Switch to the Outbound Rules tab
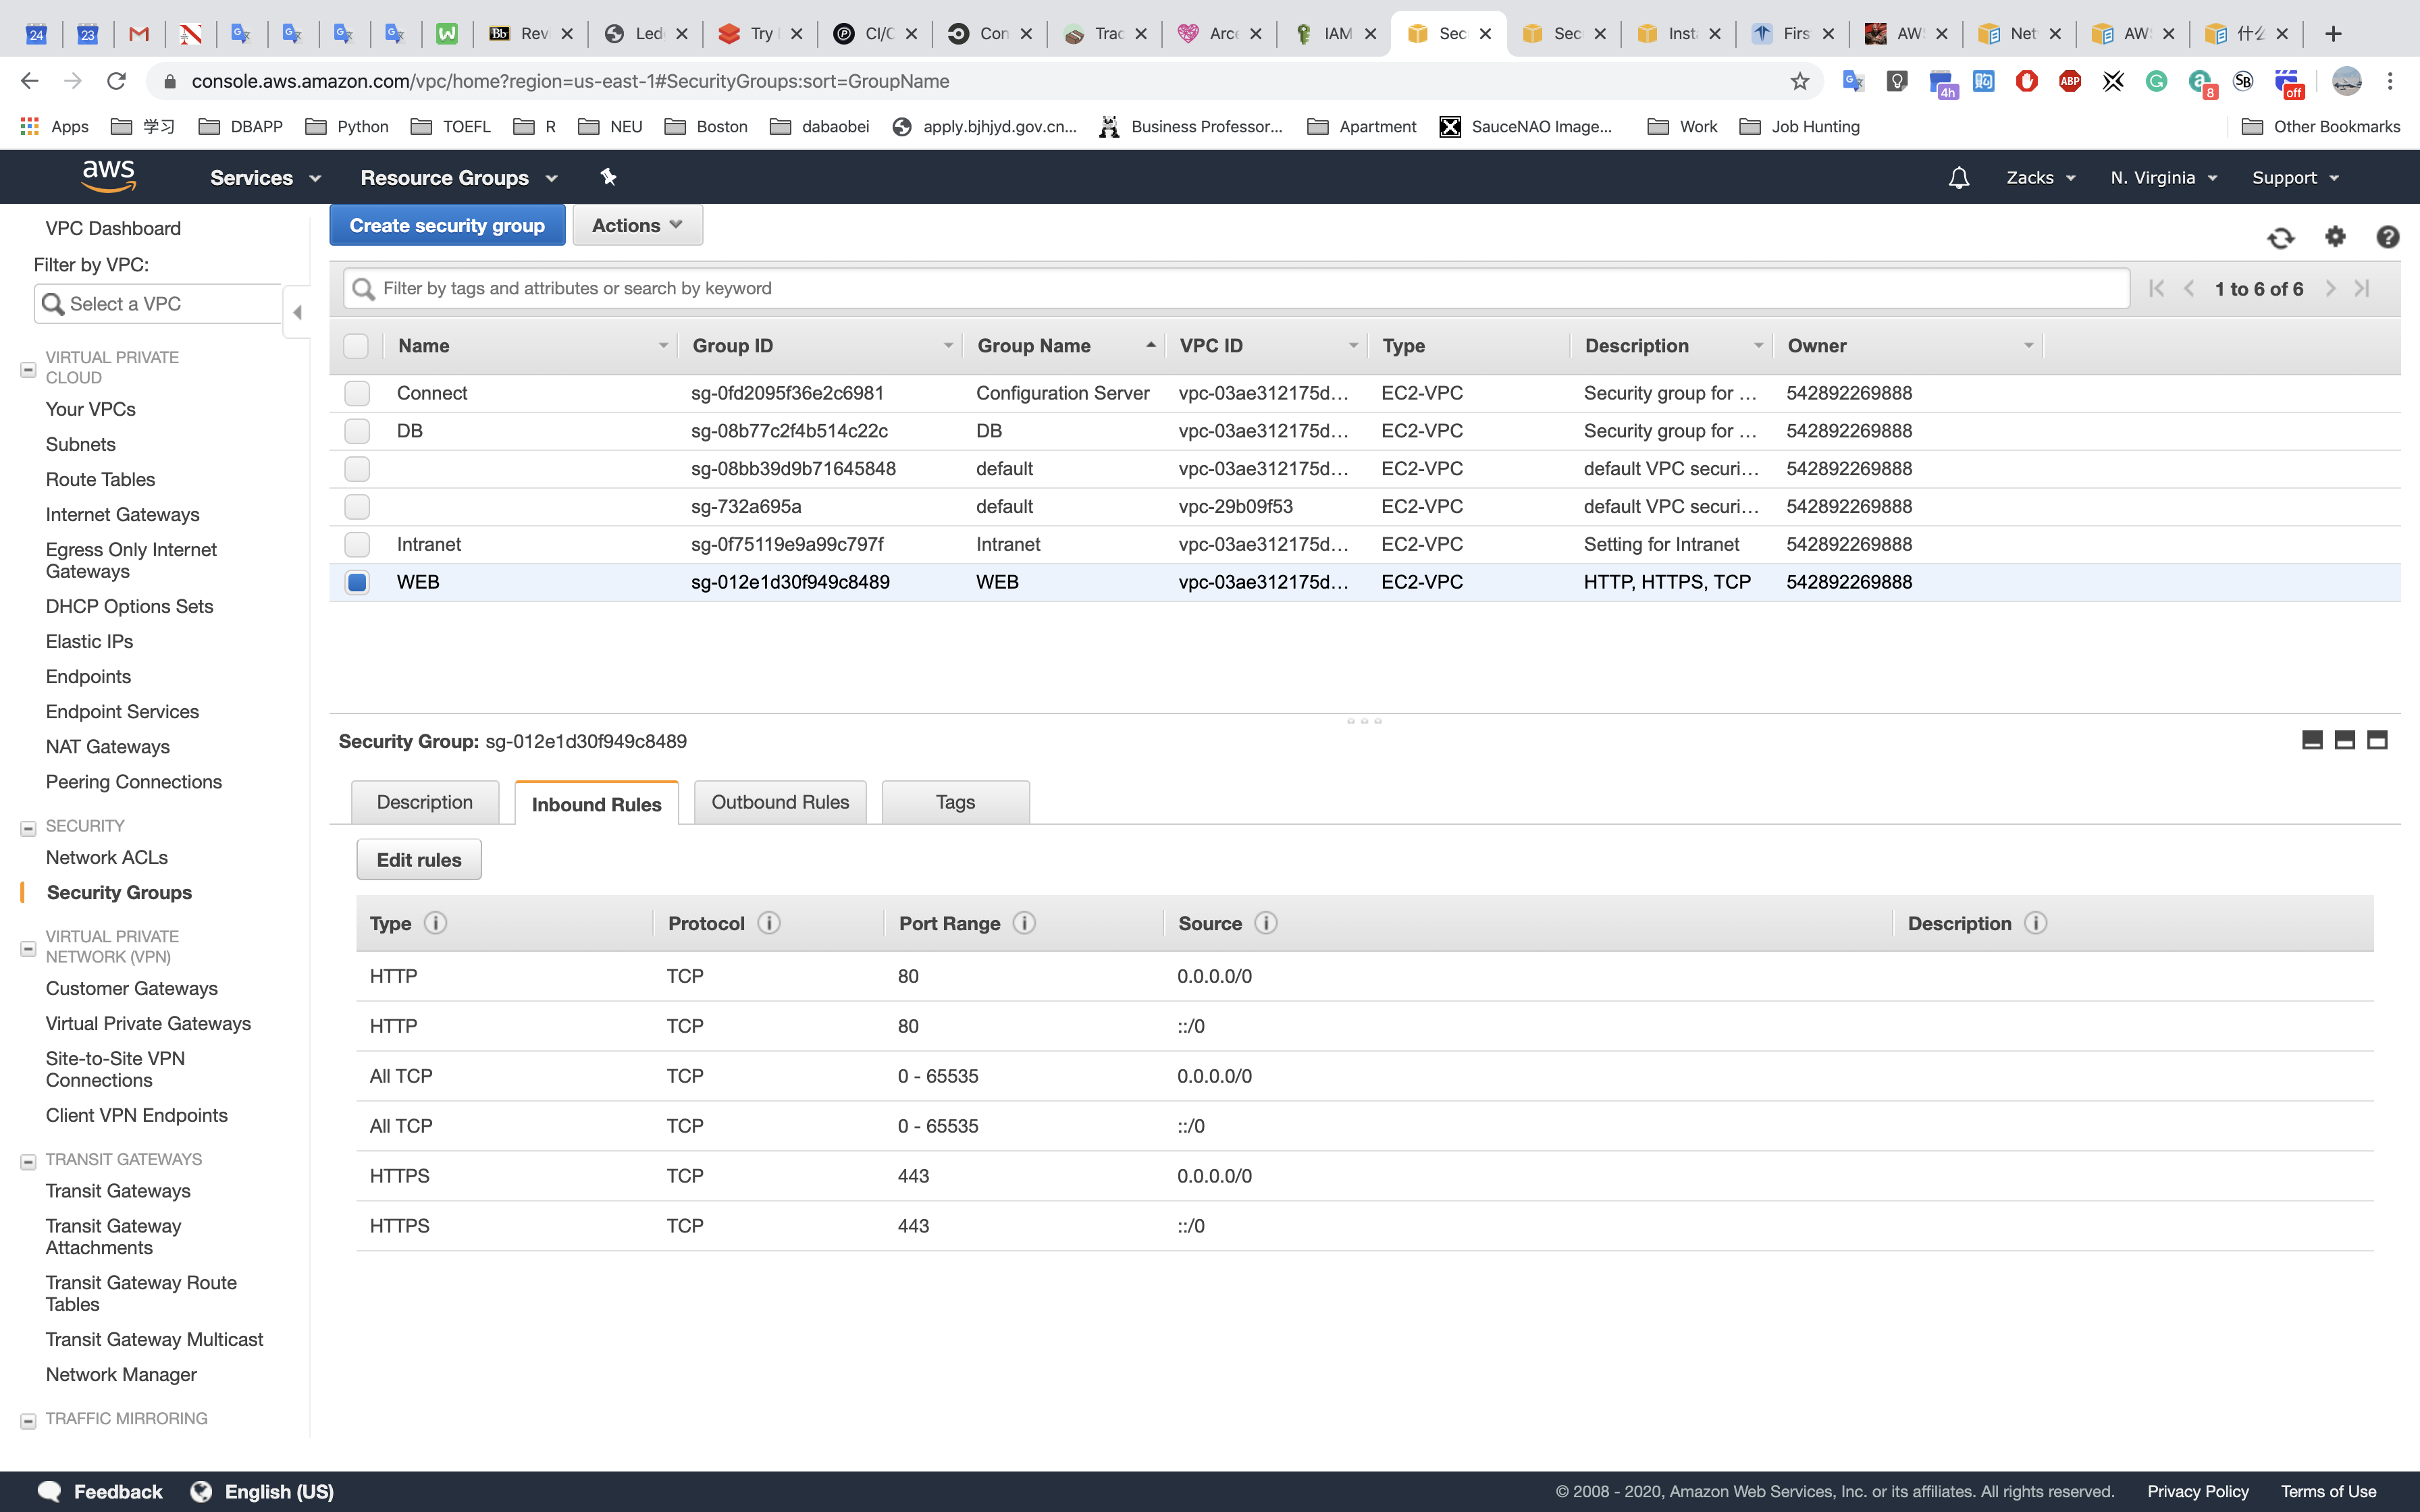Viewport: 2420px width, 1512px height. point(780,802)
